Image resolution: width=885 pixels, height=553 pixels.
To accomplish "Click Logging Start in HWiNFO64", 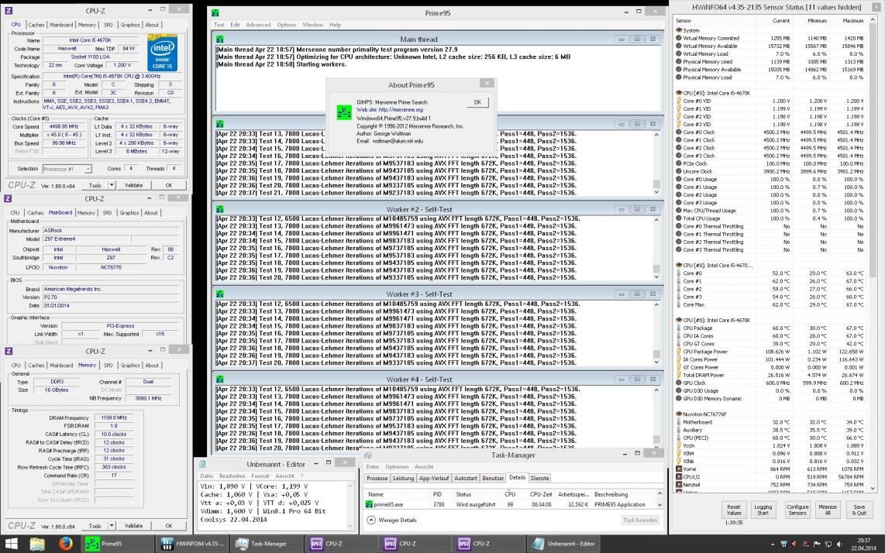I will coord(763,510).
